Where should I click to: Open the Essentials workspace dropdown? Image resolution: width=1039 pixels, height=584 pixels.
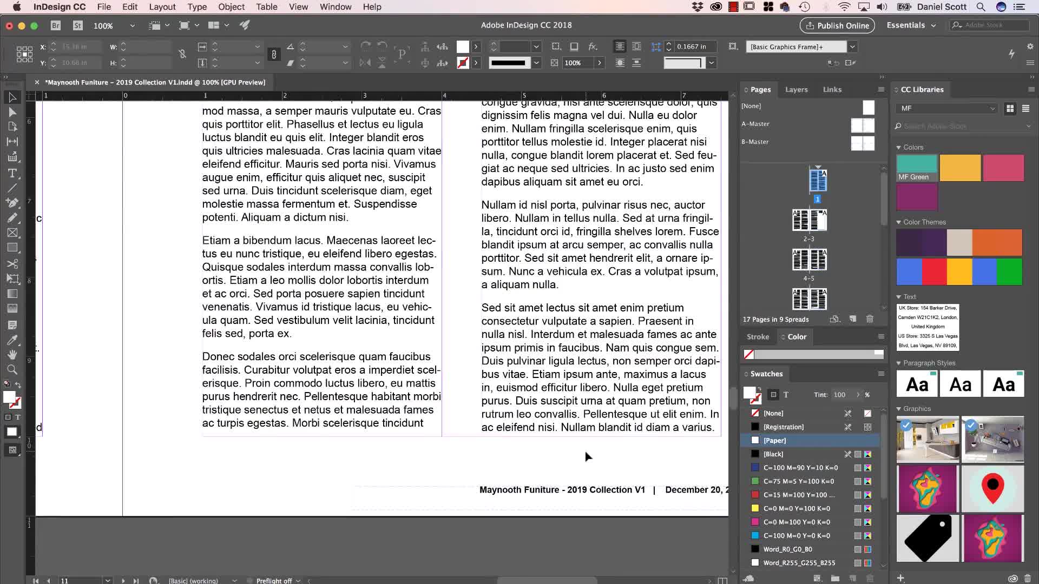coord(911,25)
